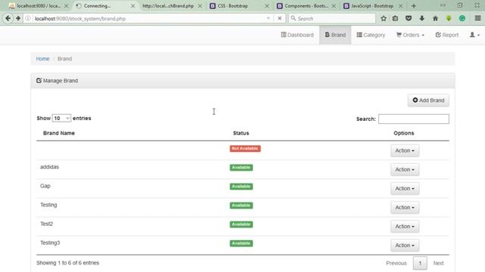Click the green circular extension icon

tap(462, 18)
